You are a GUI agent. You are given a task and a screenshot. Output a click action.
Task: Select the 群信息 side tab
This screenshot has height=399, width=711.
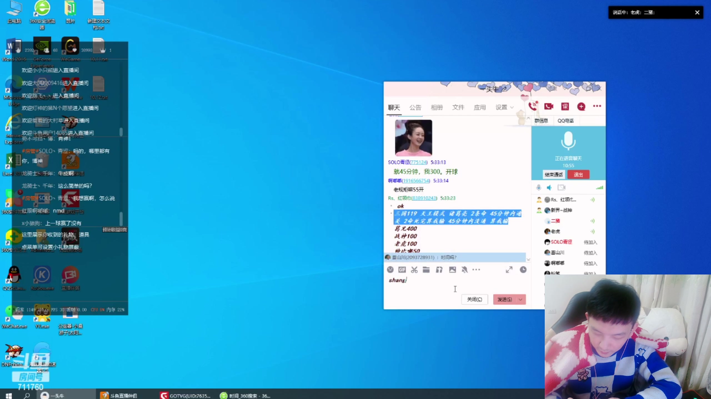pos(541,121)
